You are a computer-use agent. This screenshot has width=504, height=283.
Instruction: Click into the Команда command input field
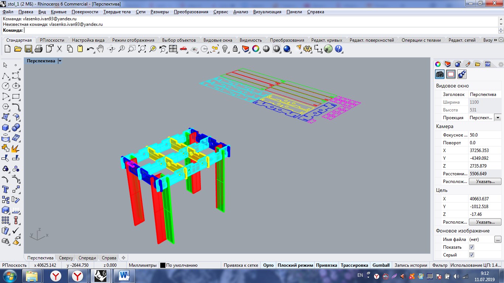click(260, 30)
